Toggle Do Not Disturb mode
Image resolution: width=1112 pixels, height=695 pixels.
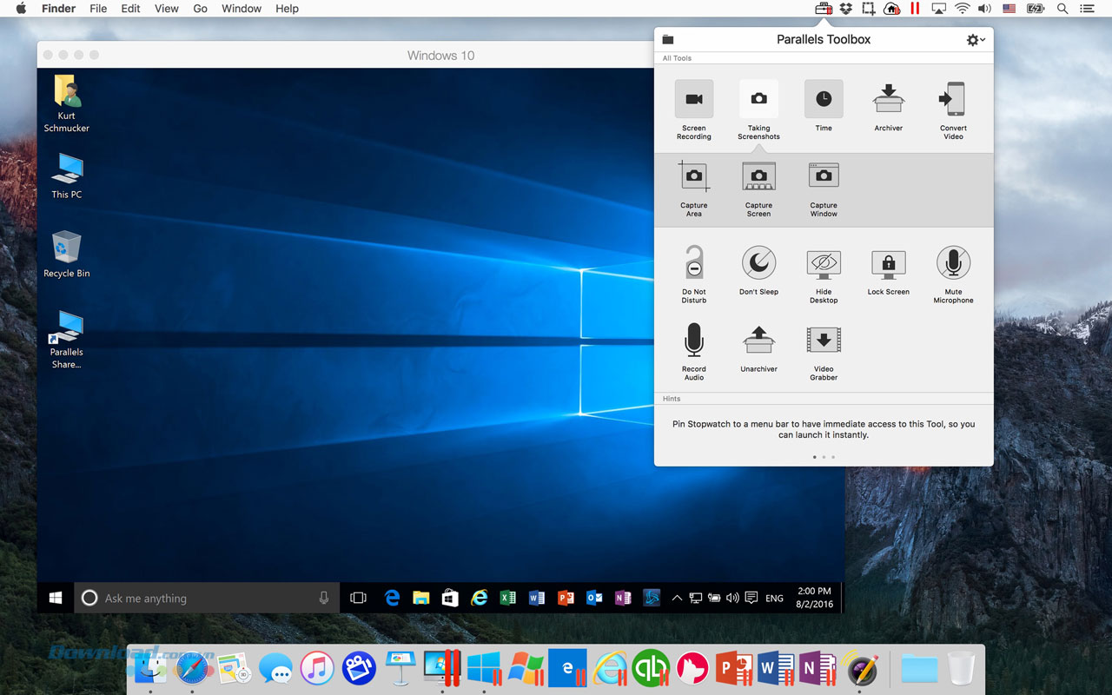coord(693,263)
